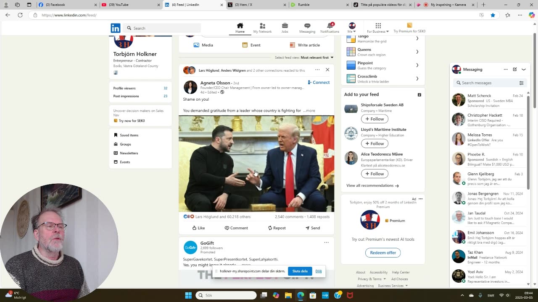538x302 pixels.
Task: Open message filters next to Search messages
Action: tap(521, 83)
